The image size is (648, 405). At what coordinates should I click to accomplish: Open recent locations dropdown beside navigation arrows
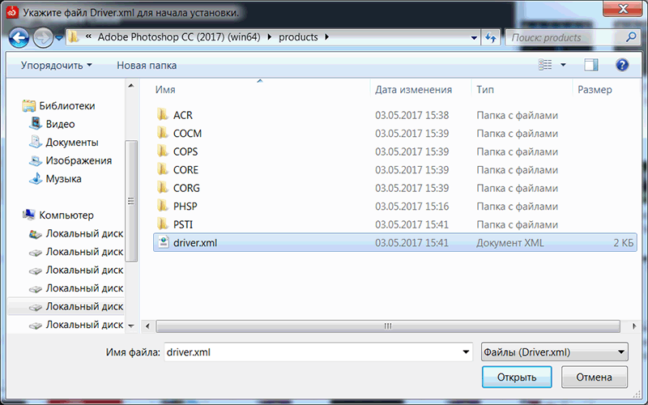coord(59,38)
